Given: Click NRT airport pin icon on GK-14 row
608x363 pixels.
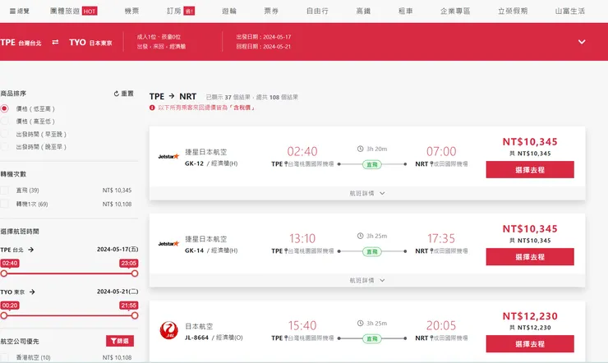Looking at the screenshot, I should (431, 251).
